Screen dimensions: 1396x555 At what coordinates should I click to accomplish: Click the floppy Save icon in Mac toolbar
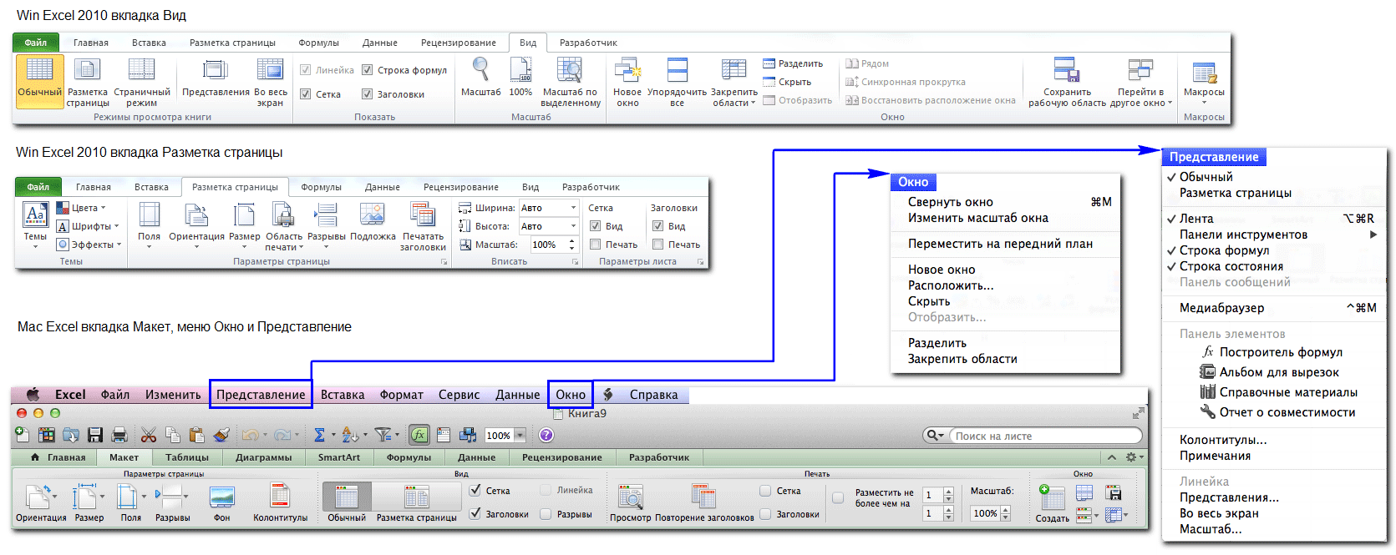click(95, 435)
